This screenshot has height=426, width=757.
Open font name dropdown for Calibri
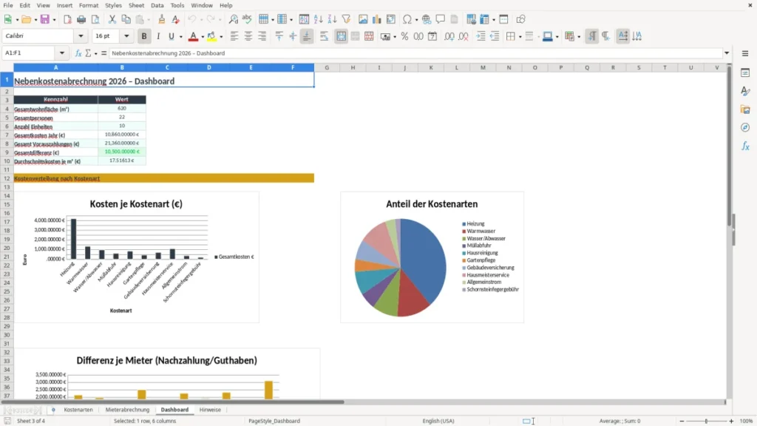(81, 36)
